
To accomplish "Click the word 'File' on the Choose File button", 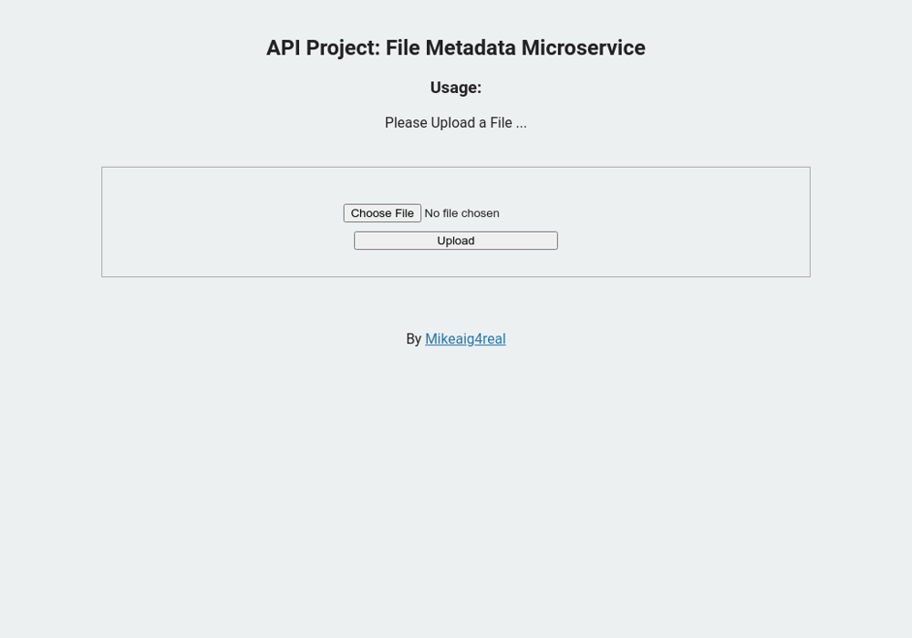I will click(x=403, y=213).
